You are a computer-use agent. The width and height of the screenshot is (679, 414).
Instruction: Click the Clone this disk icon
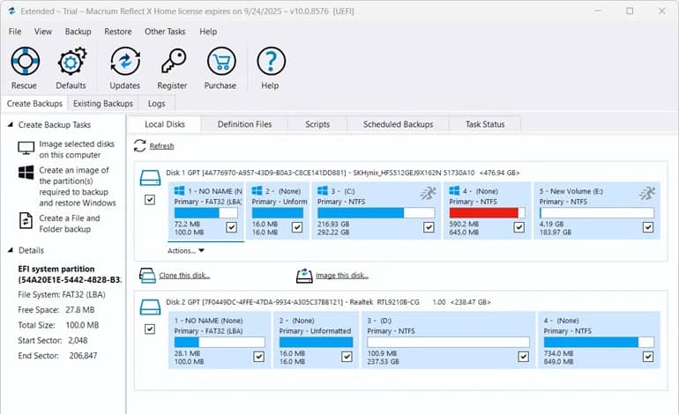click(147, 275)
